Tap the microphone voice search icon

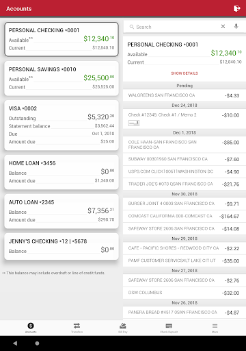coord(236,27)
